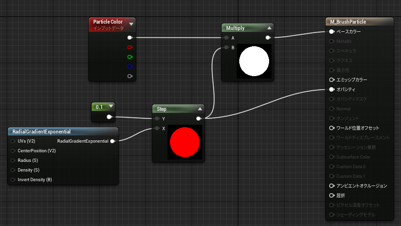
Task: Click the オパシティ input pin
Action: point(332,89)
